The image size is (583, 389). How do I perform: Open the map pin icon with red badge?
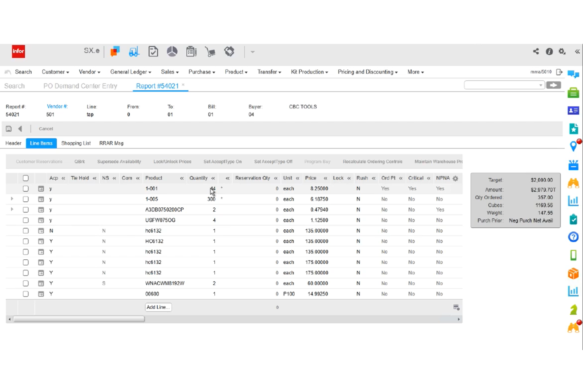[574, 146]
